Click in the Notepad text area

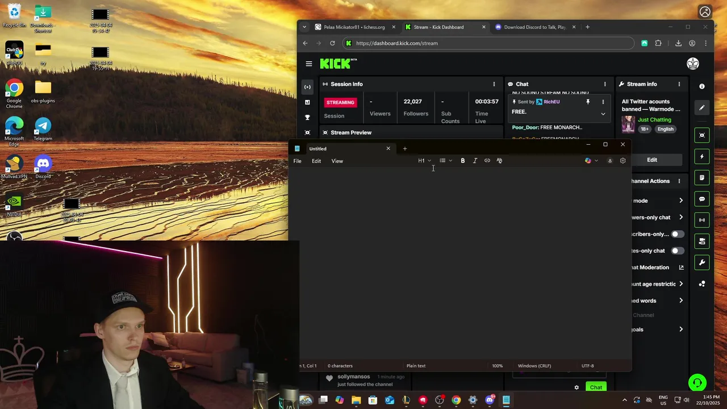click(x=460, y=264)
